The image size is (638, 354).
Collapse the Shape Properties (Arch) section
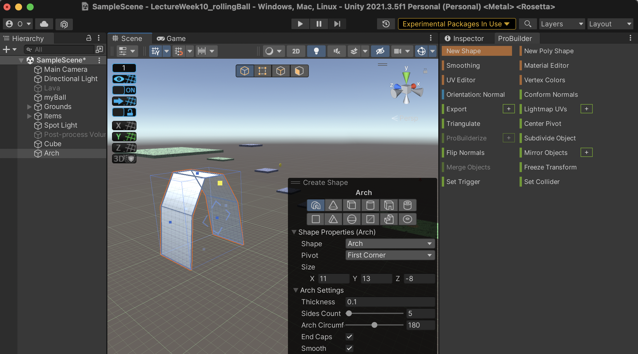[x=294, y=232]
